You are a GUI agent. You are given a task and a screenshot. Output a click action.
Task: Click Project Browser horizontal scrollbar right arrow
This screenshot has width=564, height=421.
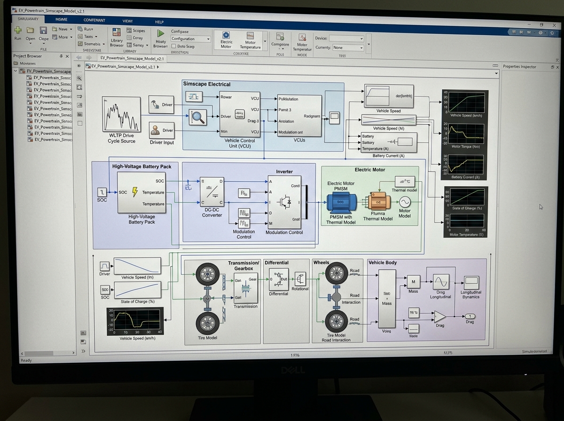point(73,353)
